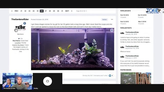Open page 25

click(38, 11)
